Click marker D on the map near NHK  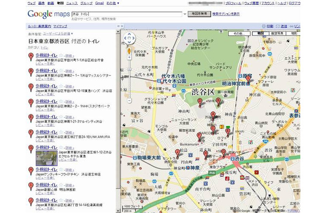[200, 103]
